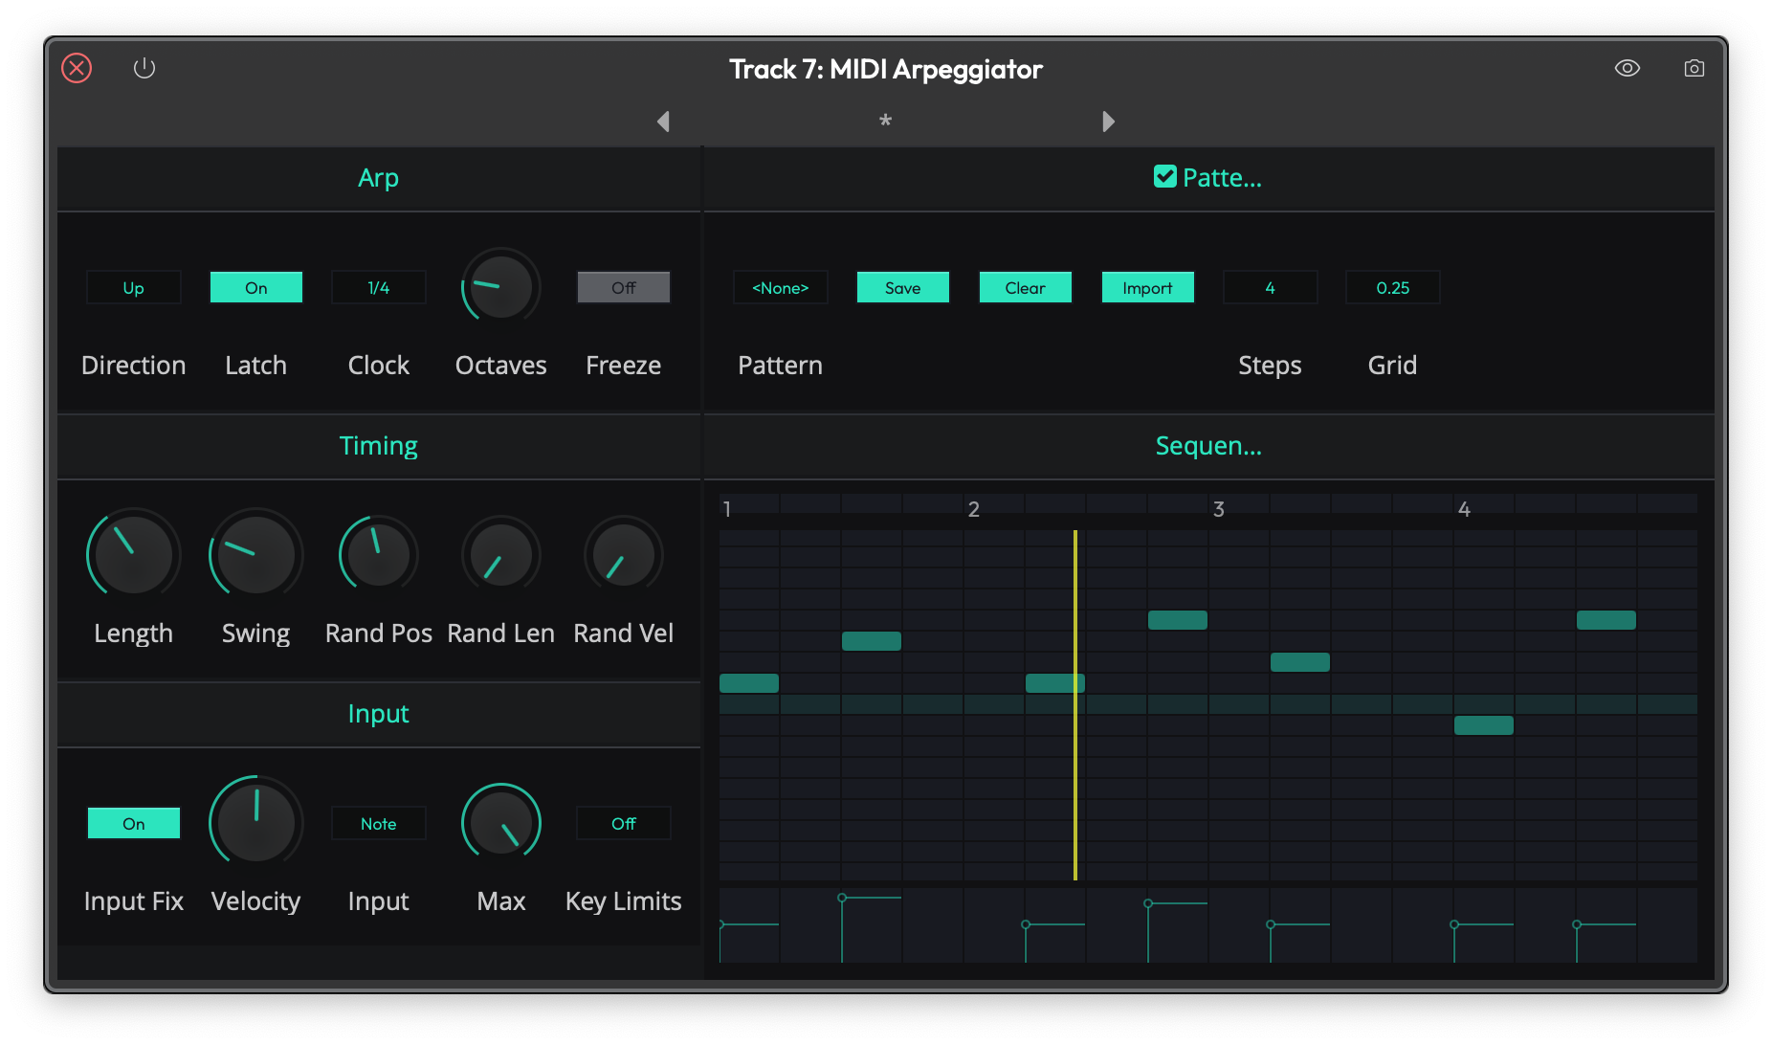The width and height of the screenshot is (1772, 1045).
Task: Click the last velocity handle in bottom lane
Action: click(x=1577, y=924)
